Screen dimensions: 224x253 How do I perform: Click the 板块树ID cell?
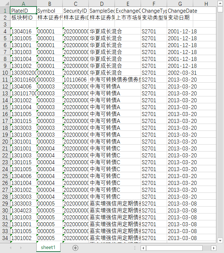click(x=24, y=17)
